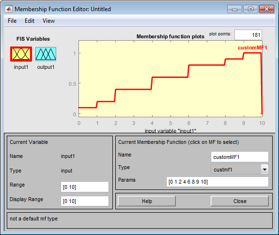This screenshot has width=279, height=235.
Task: Click the MATLAB logo in title bar
Action: click(x=9, y=9)
